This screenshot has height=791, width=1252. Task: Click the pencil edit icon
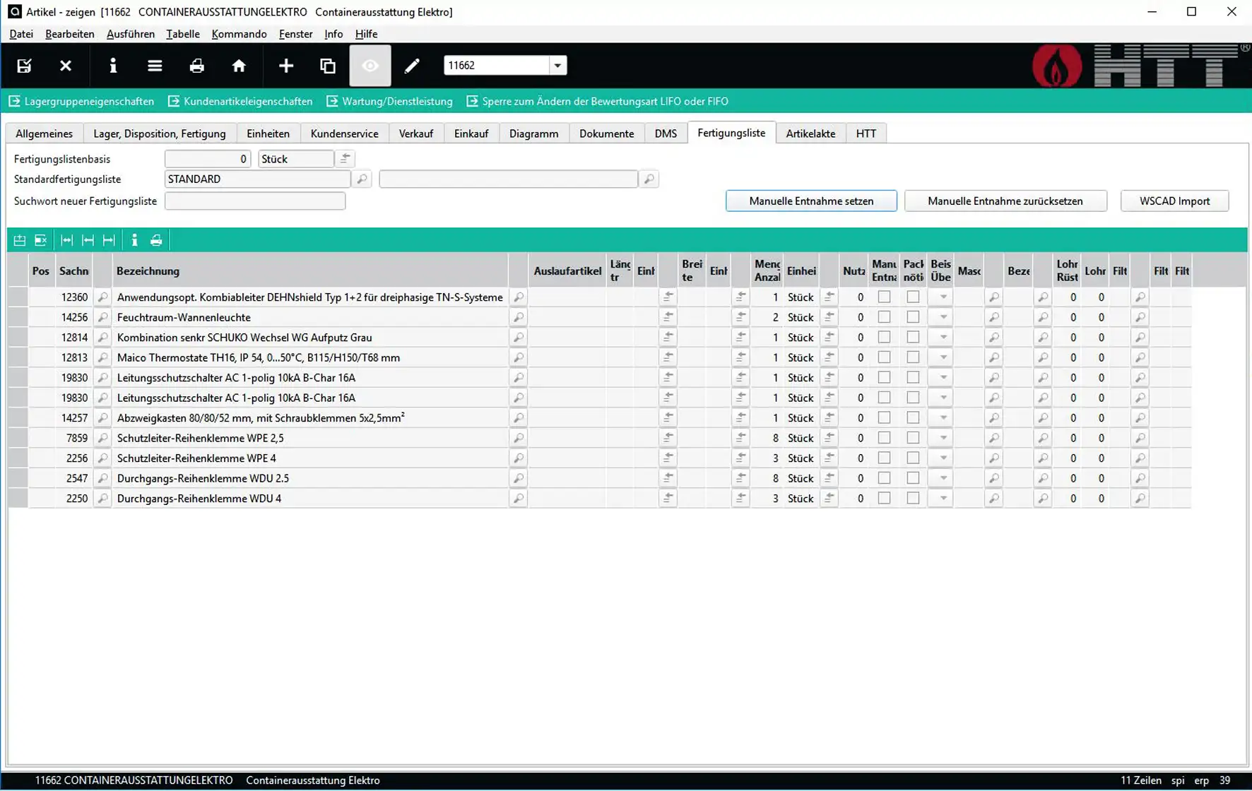(x=412, y=66)
